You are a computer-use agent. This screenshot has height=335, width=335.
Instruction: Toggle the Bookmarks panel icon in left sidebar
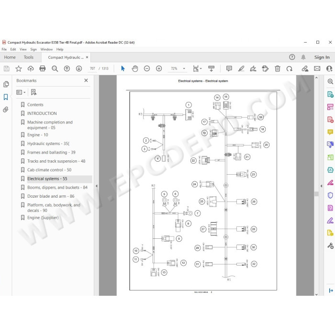[x=6, y=97]
